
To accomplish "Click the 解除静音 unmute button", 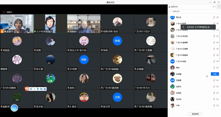I will point(195,114).
